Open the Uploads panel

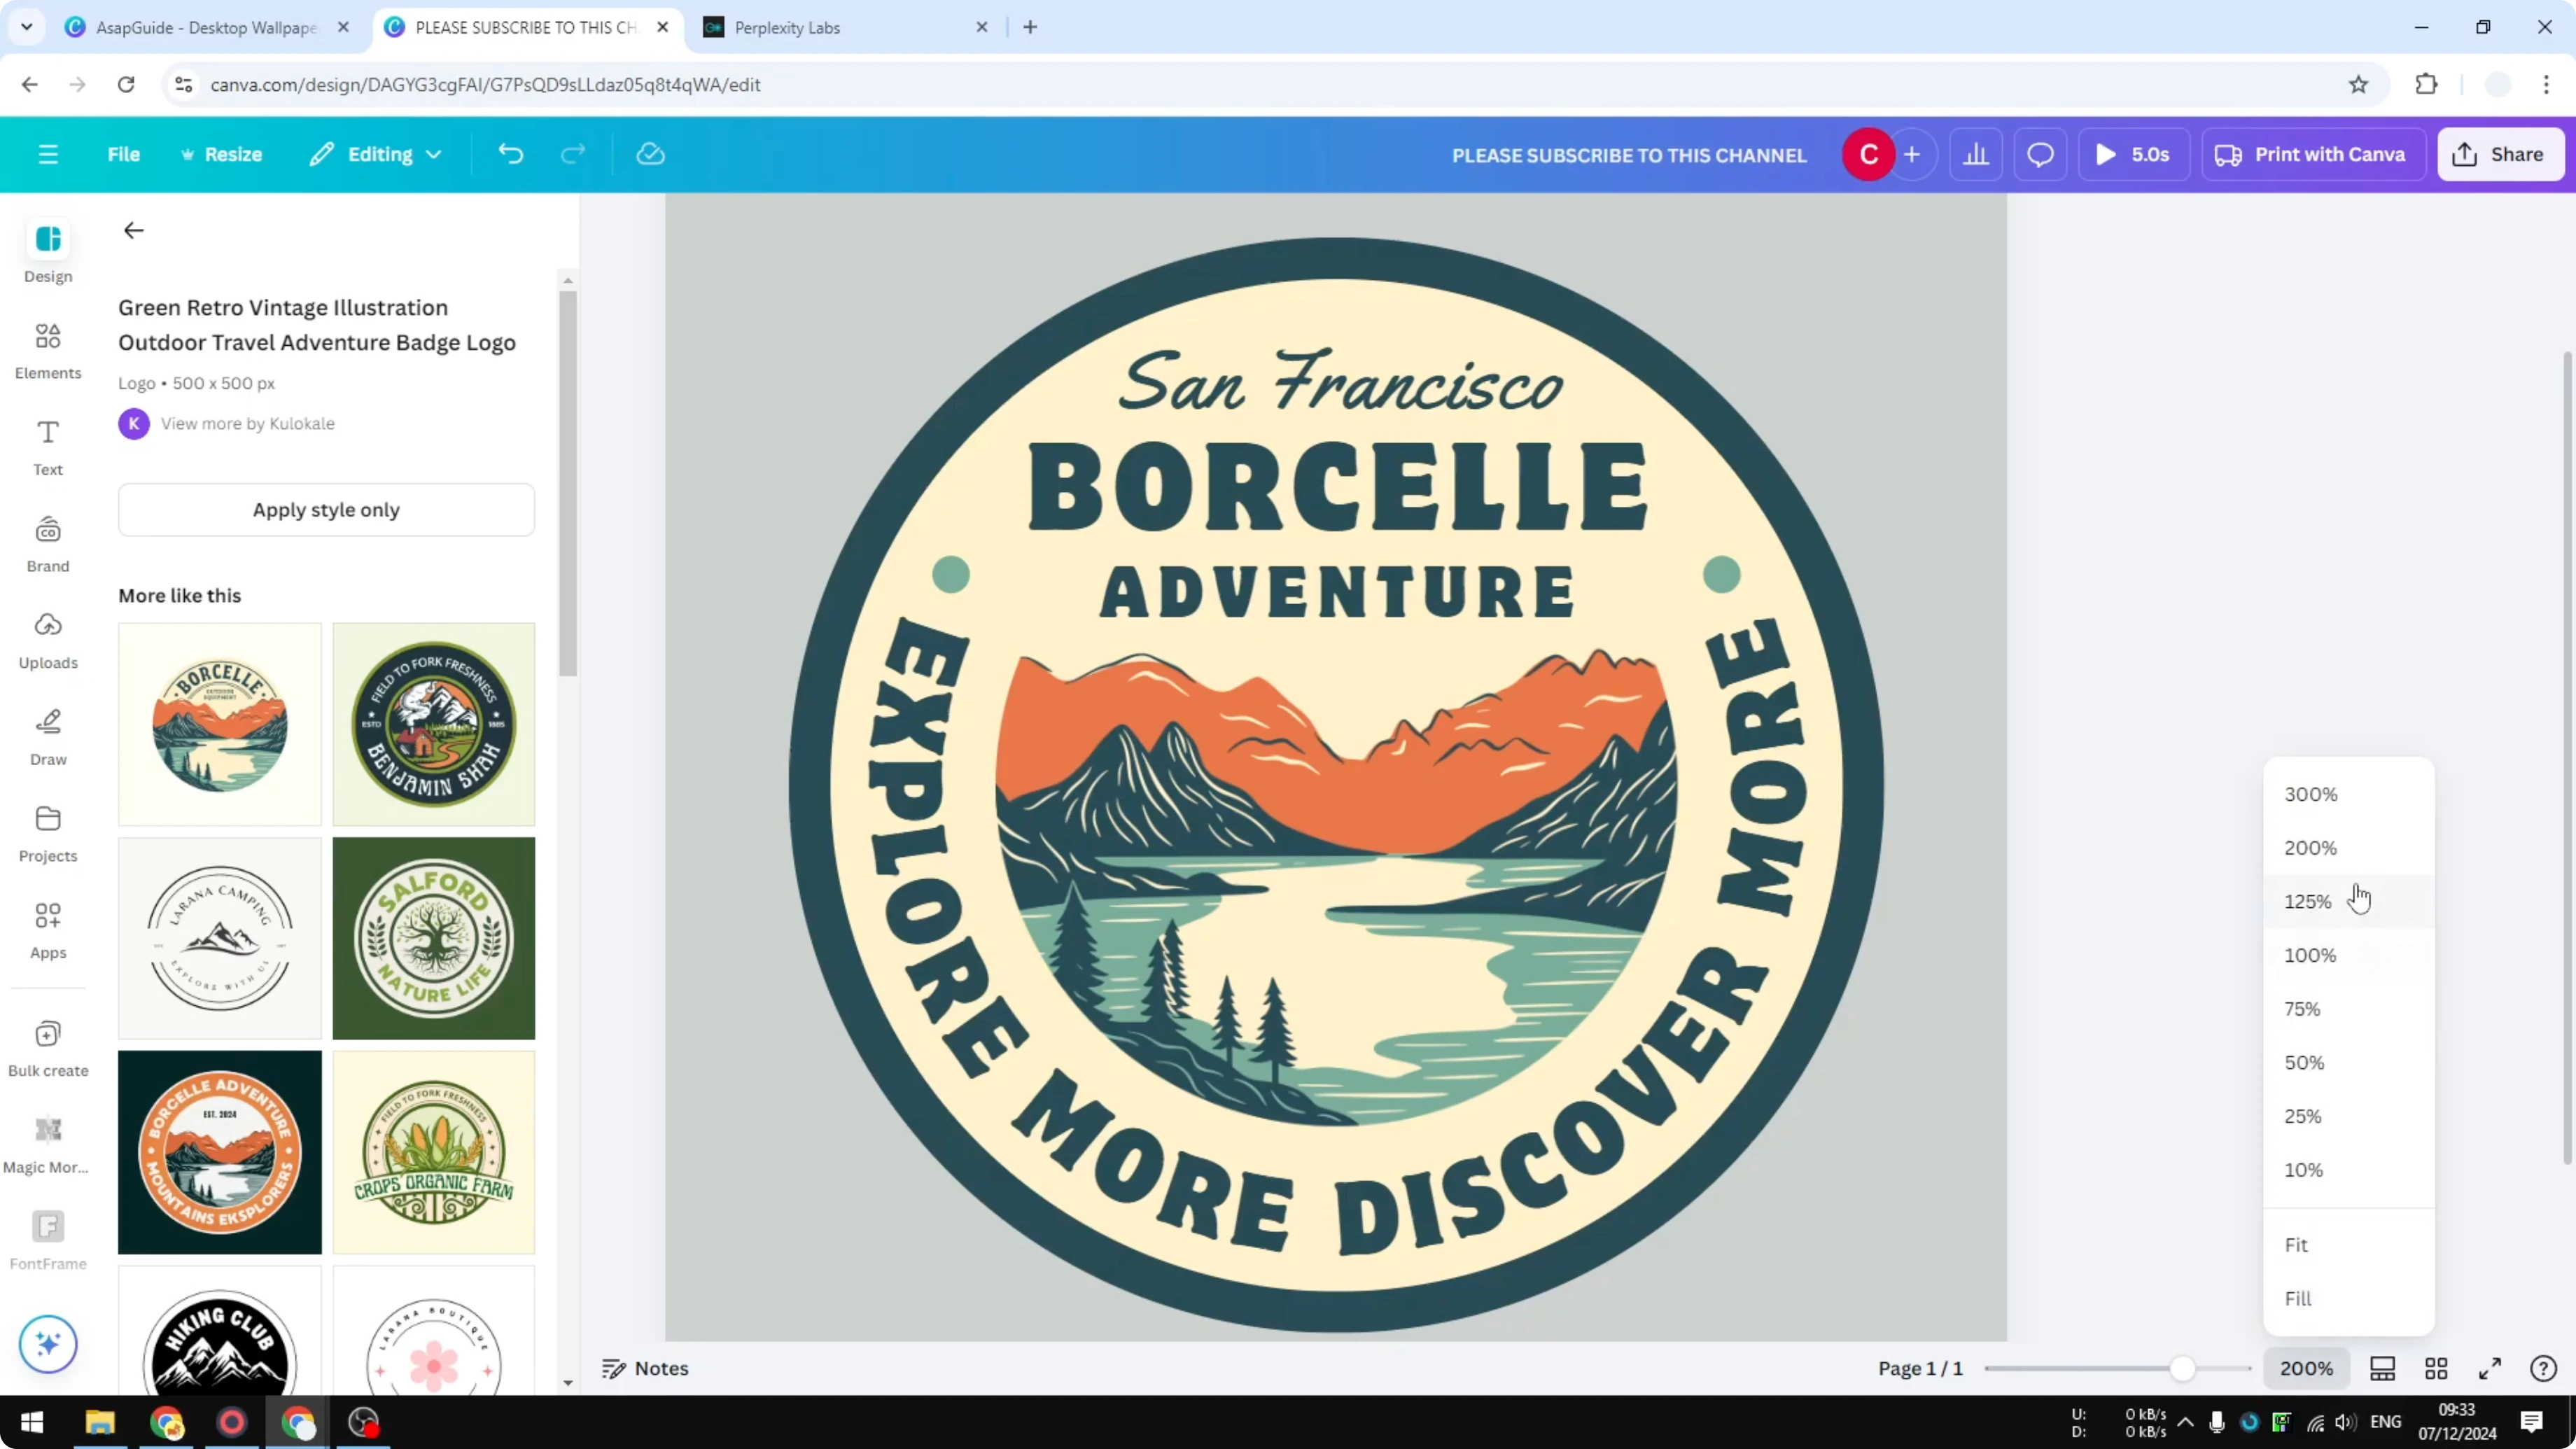pos(47,640)
